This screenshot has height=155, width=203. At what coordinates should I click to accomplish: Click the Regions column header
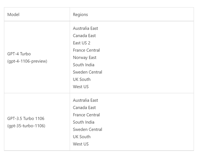(80, 15)
